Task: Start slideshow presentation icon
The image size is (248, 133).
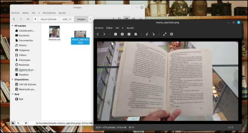Action: [x=172, y=34]
